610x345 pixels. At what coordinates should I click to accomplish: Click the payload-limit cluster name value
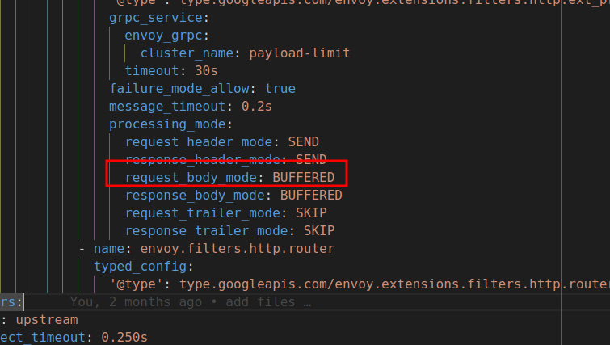(300, 53)
